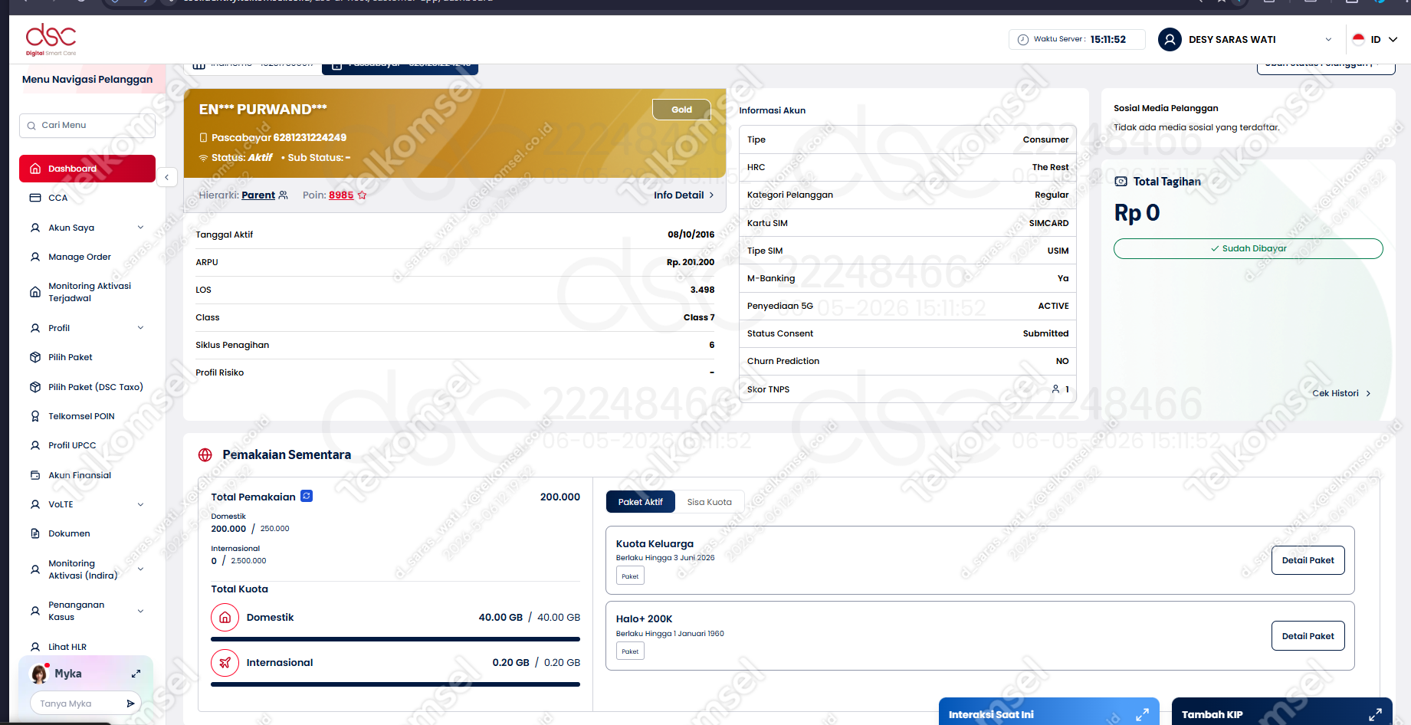Click the Gold tier badge

pyautogui.click(x=681, y=110)
